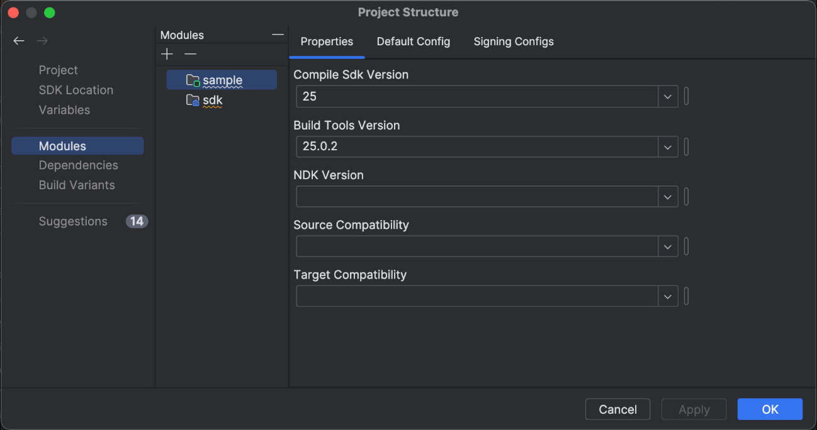Expand the Build Tools Version dropdown

[x=668, y=147]
